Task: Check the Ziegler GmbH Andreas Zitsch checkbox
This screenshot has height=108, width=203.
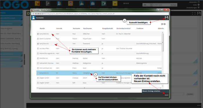Action: (38, 78)
